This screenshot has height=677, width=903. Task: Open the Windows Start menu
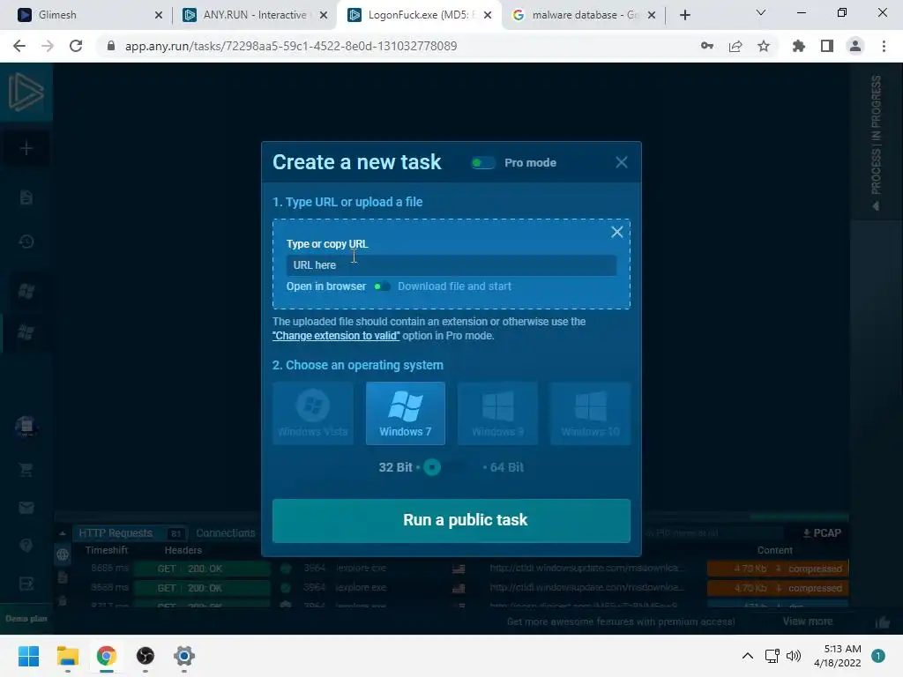pos(28,656)
